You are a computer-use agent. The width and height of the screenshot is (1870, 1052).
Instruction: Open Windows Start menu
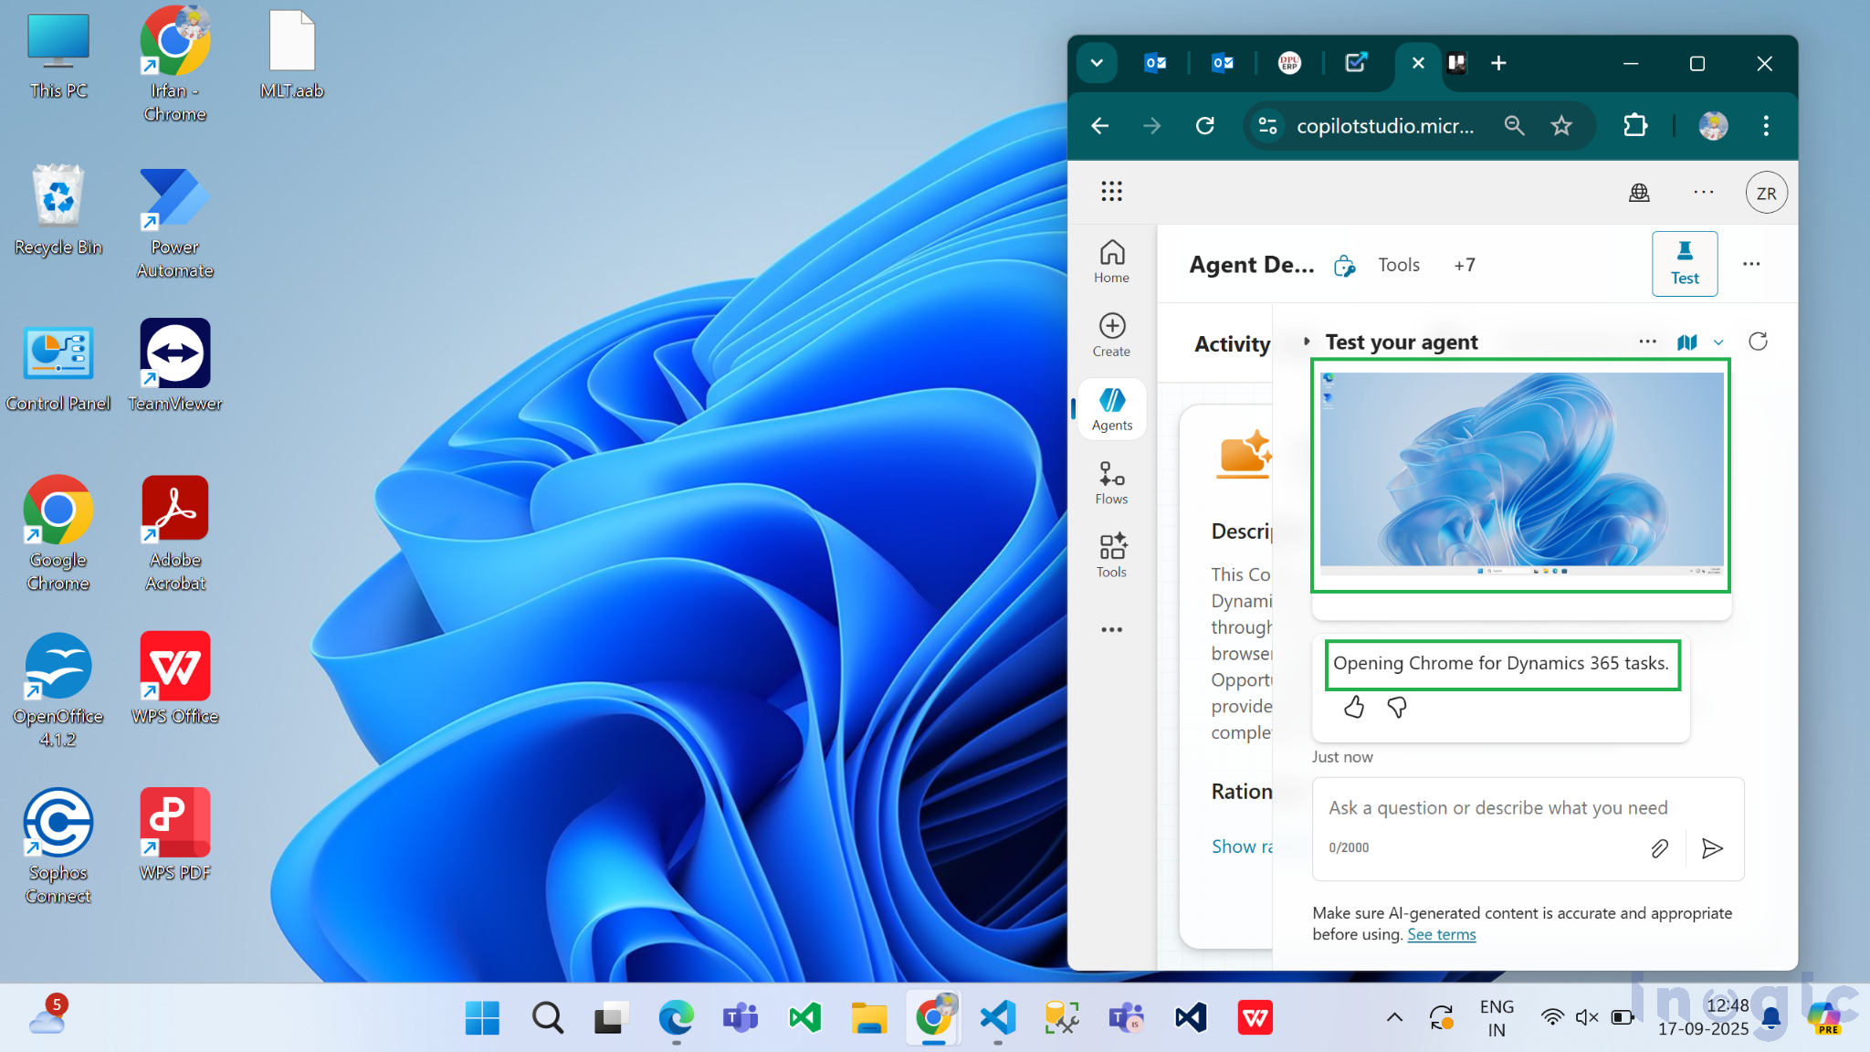click(482, 1017)
